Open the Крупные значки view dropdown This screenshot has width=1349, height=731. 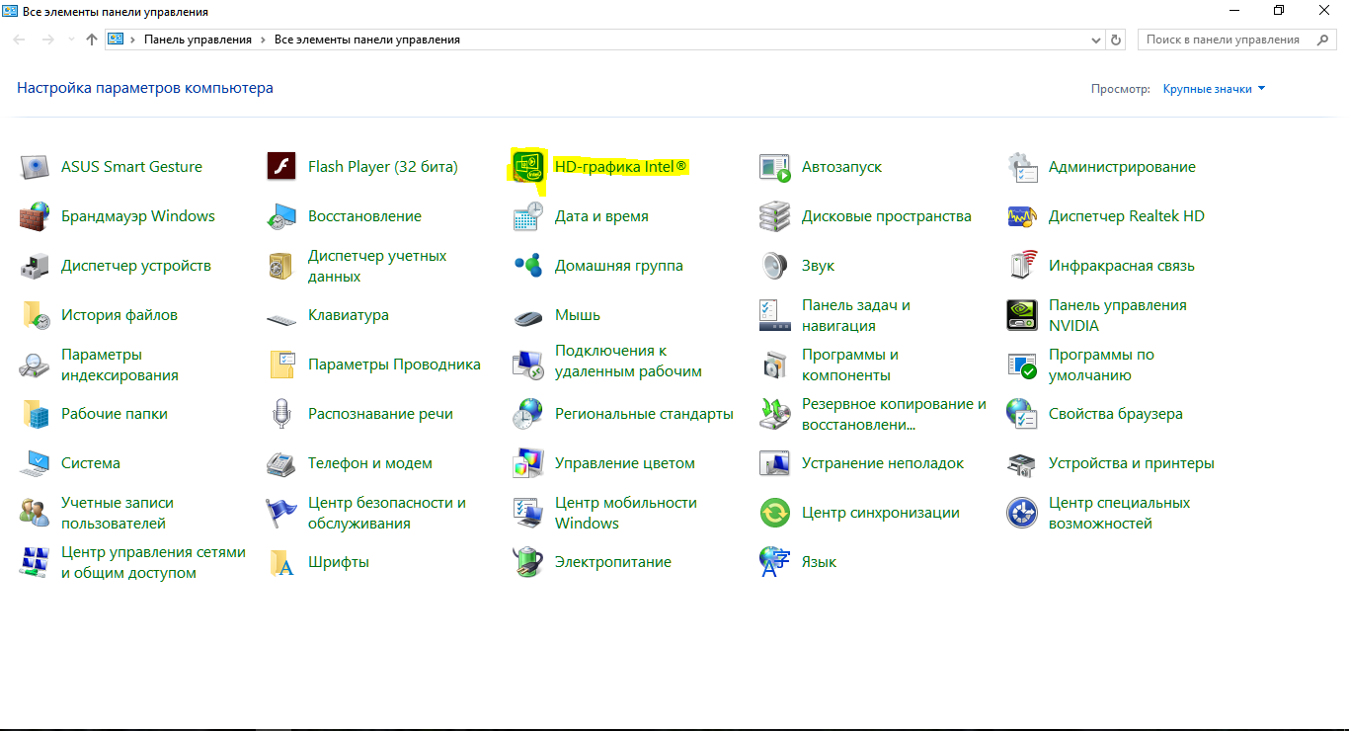[x=1214, y=89]
